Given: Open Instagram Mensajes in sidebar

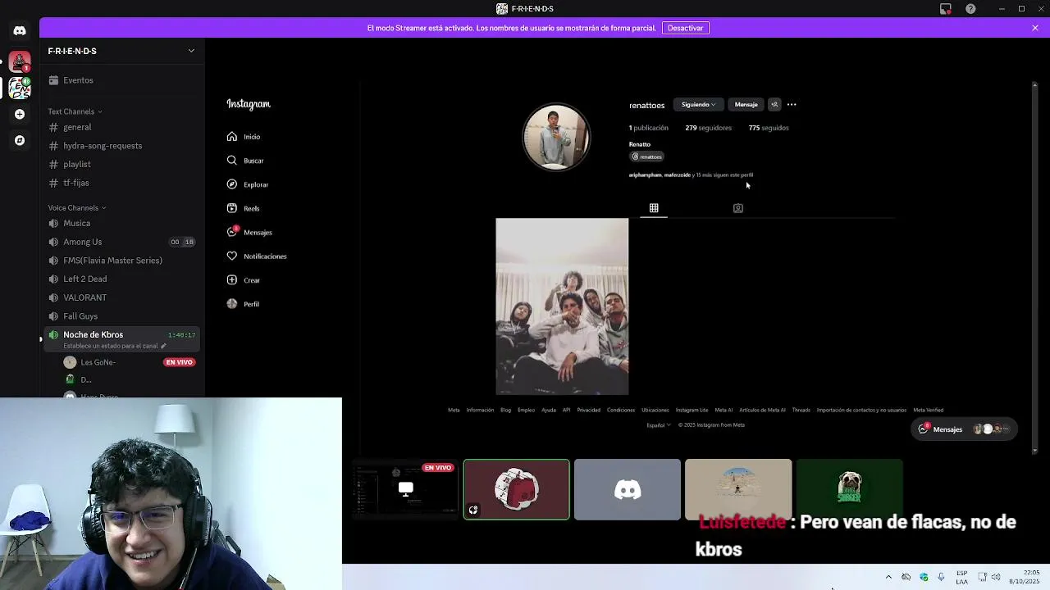Looking at the screenshot, I should pyautogui.click(x=249, y=232).
